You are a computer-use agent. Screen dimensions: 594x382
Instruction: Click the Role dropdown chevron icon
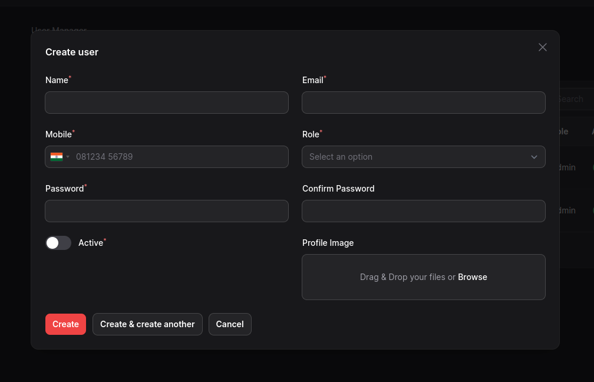534,157
